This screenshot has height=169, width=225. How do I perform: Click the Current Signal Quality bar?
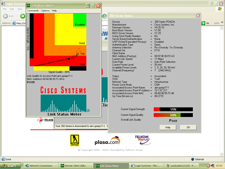click(173, 115)
